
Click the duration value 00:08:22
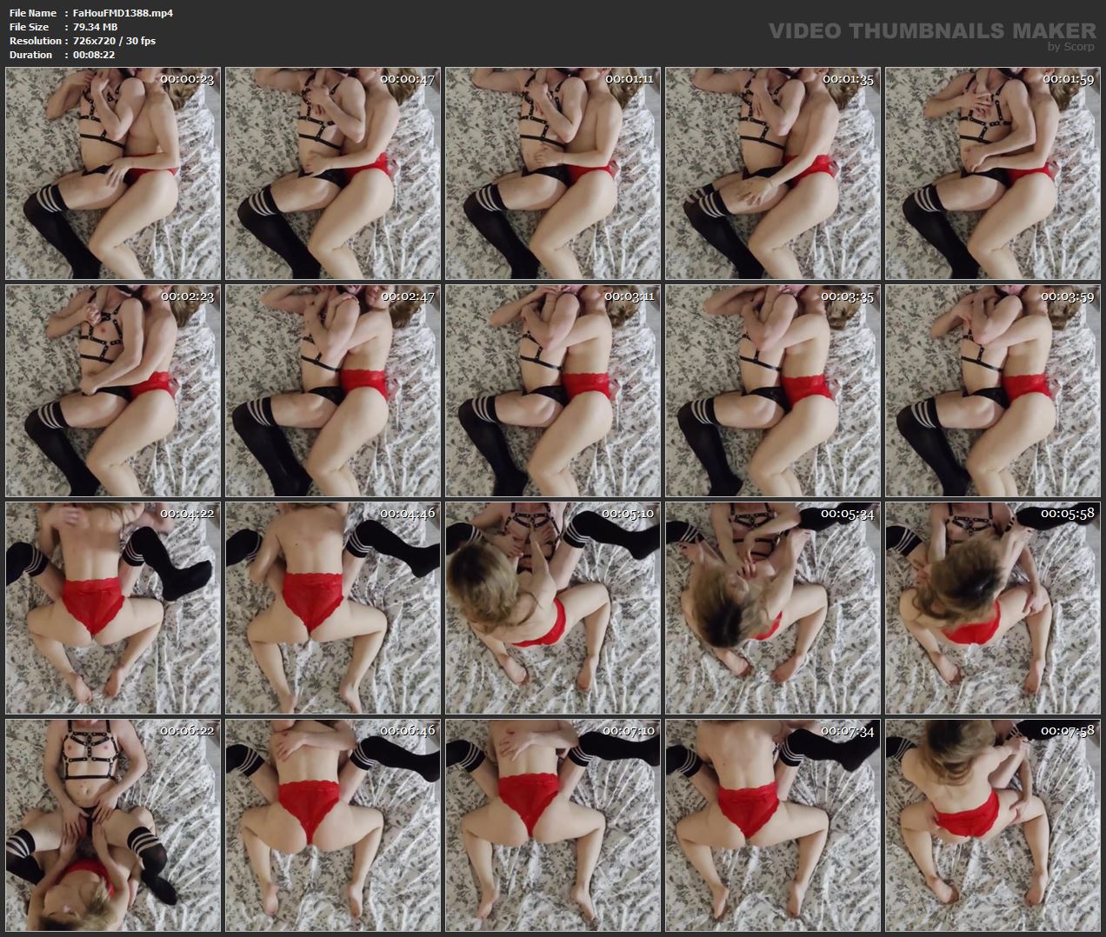(x=94, y=55)
